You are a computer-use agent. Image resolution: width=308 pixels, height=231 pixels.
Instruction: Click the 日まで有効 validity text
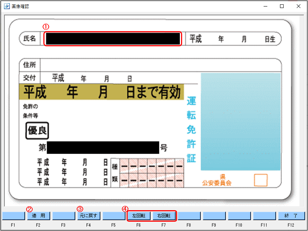[x=153, y=92]
